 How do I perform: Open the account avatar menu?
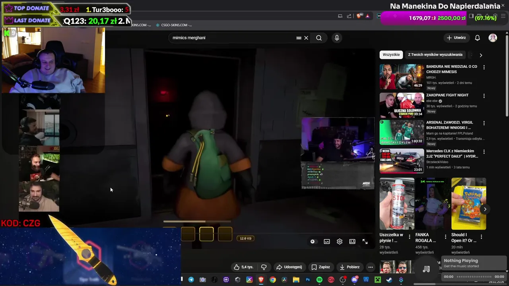point(493,38)
